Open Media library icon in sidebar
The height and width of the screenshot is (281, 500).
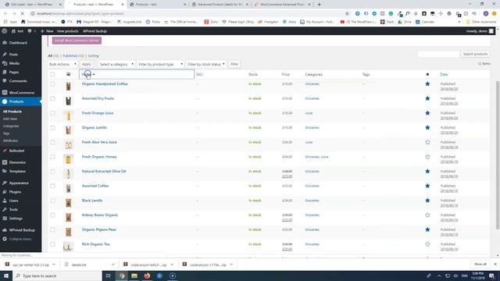pos(5,63)
